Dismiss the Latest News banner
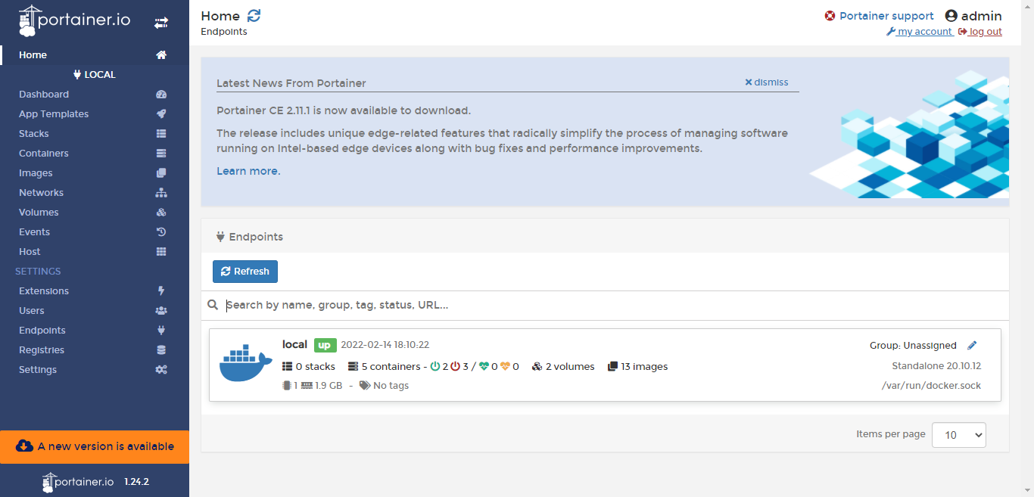Screen dimensions: 1034x497 coord(767,82)
